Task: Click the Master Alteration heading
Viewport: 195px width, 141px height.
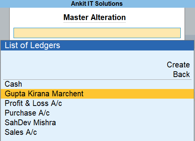Action: (95, 17)
